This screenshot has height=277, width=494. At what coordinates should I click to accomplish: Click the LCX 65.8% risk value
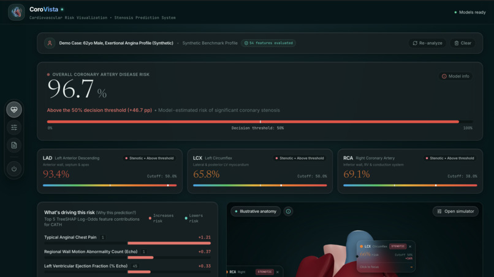tap(207, 174)
